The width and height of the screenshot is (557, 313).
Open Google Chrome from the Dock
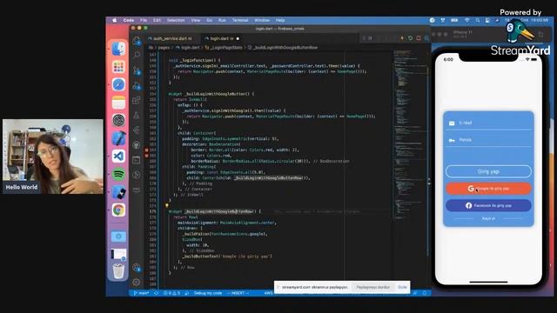click(x=118, y=210)
